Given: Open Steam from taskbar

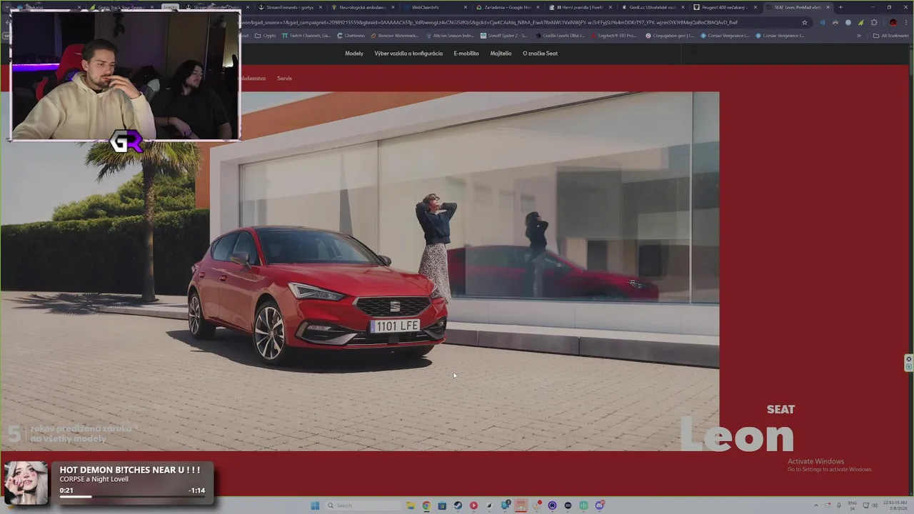Looking at the screenshot, I should [458, 505].
